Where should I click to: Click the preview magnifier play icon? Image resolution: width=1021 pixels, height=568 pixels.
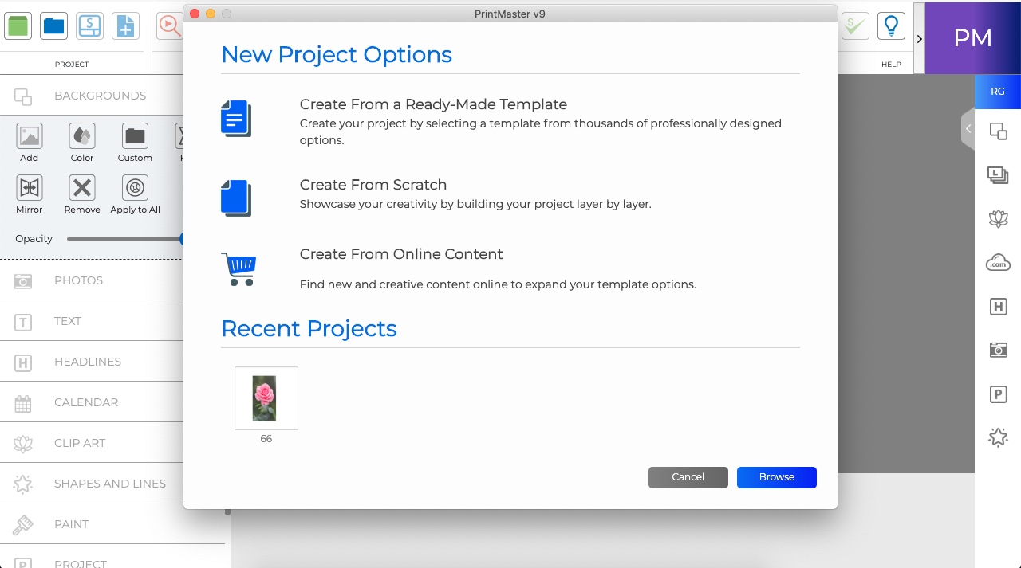click(169, 25)
